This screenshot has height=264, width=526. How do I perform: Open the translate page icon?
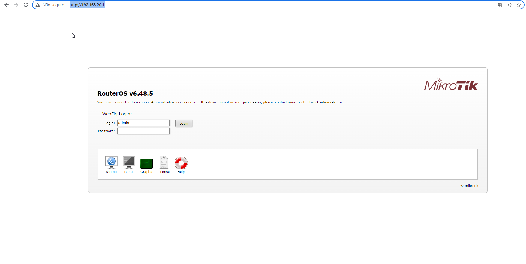[x=500, y=5]
